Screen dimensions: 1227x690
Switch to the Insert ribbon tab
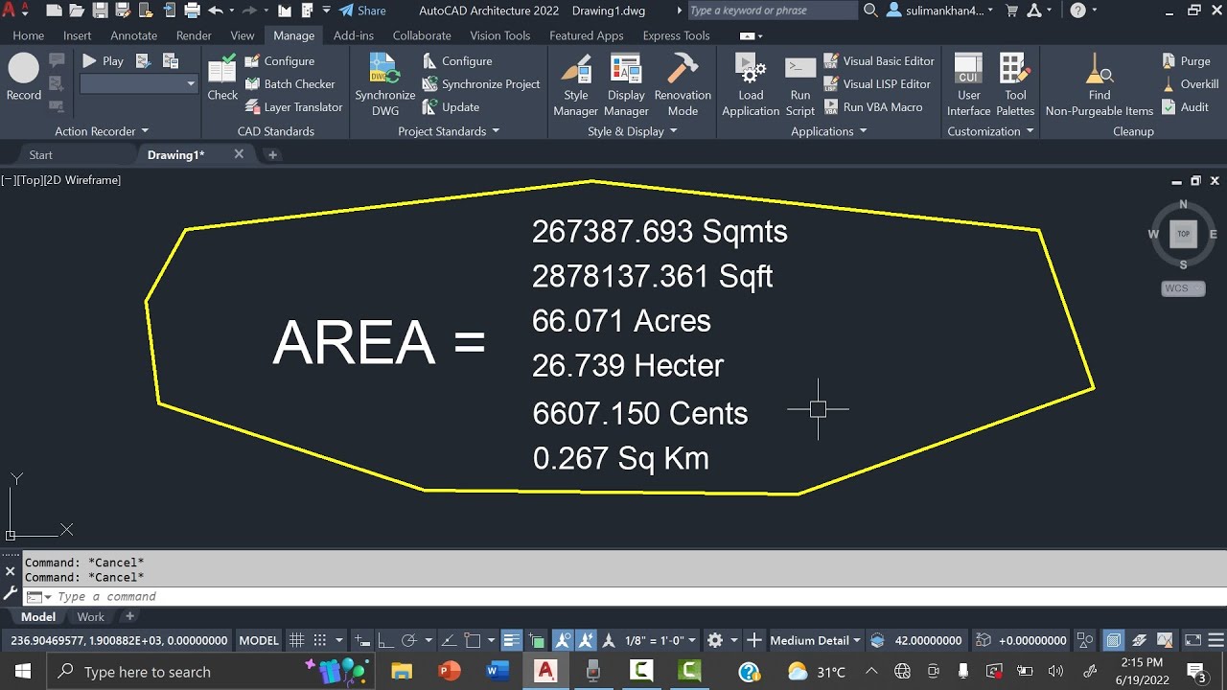[x=78, y=35]
